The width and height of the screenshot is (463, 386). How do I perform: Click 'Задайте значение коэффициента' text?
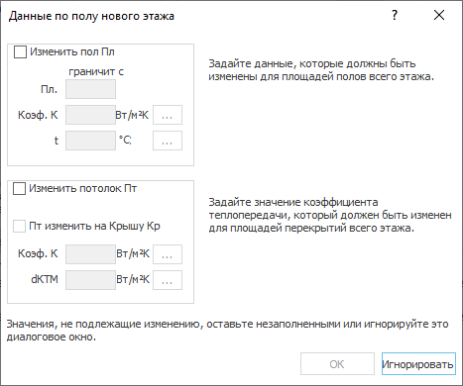[x=330, y=215]
